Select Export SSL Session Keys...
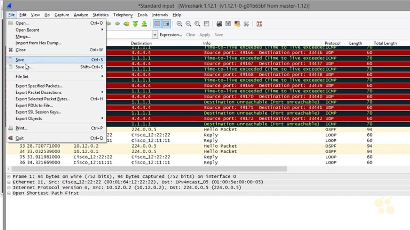 (56, 112)
